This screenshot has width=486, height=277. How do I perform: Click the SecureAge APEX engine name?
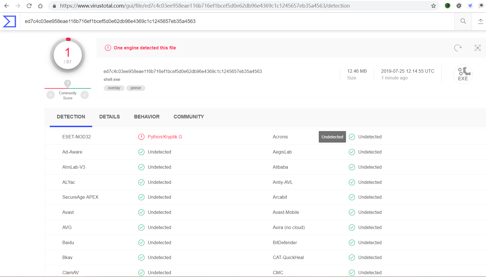point(80,197)
